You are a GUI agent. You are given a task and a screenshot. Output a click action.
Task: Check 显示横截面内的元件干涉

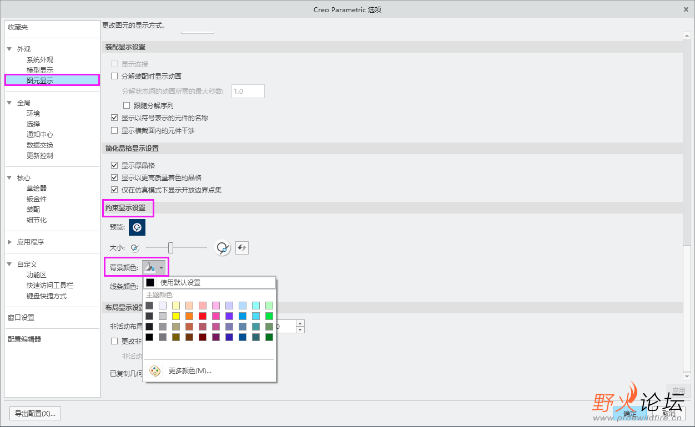114,131
